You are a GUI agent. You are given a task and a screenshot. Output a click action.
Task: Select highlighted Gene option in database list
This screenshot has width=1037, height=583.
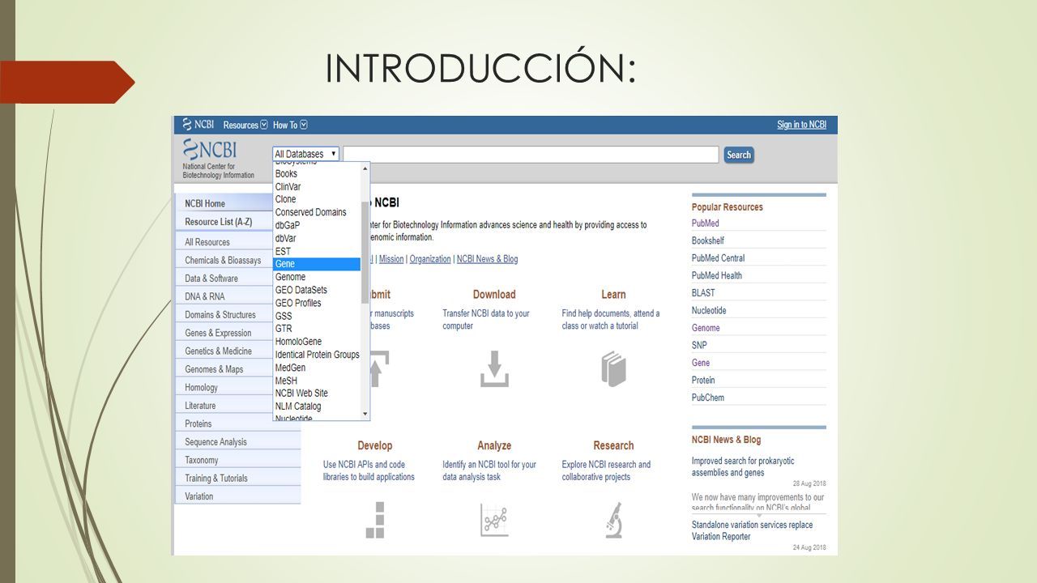point(317,264)
